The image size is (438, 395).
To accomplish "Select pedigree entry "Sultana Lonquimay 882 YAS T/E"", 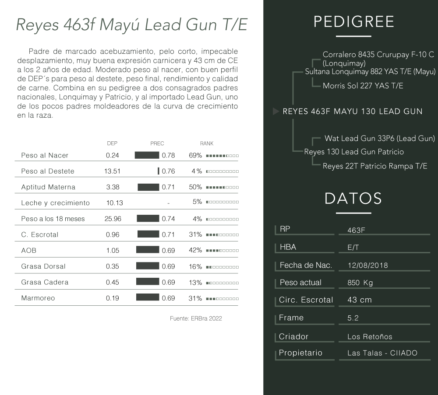I will click(x=358, y=72).
